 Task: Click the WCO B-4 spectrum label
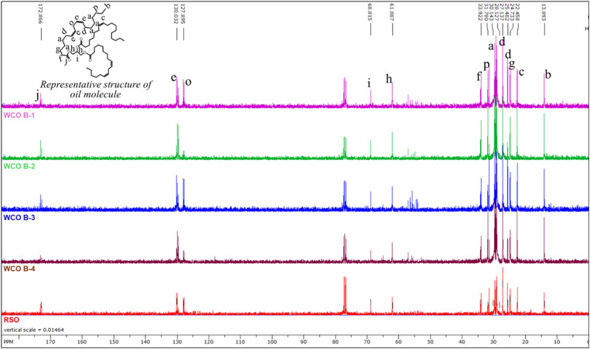tap(19, 269)
